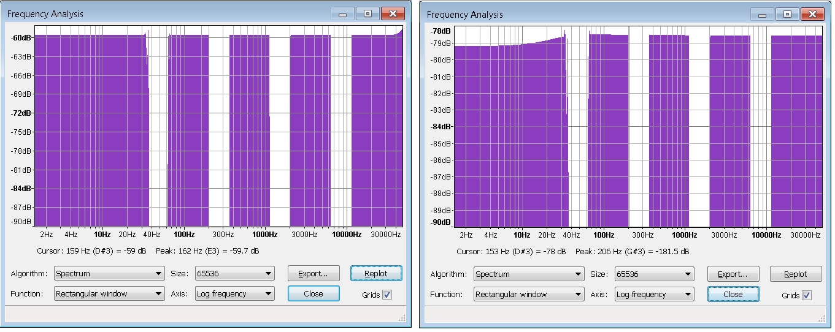Open Algorithm dropdown in left Frequency Analysis window

click(x=109, y=274)
